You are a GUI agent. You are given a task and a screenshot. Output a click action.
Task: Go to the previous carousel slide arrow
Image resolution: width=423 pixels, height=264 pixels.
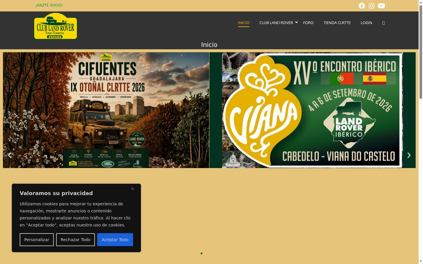10,155
